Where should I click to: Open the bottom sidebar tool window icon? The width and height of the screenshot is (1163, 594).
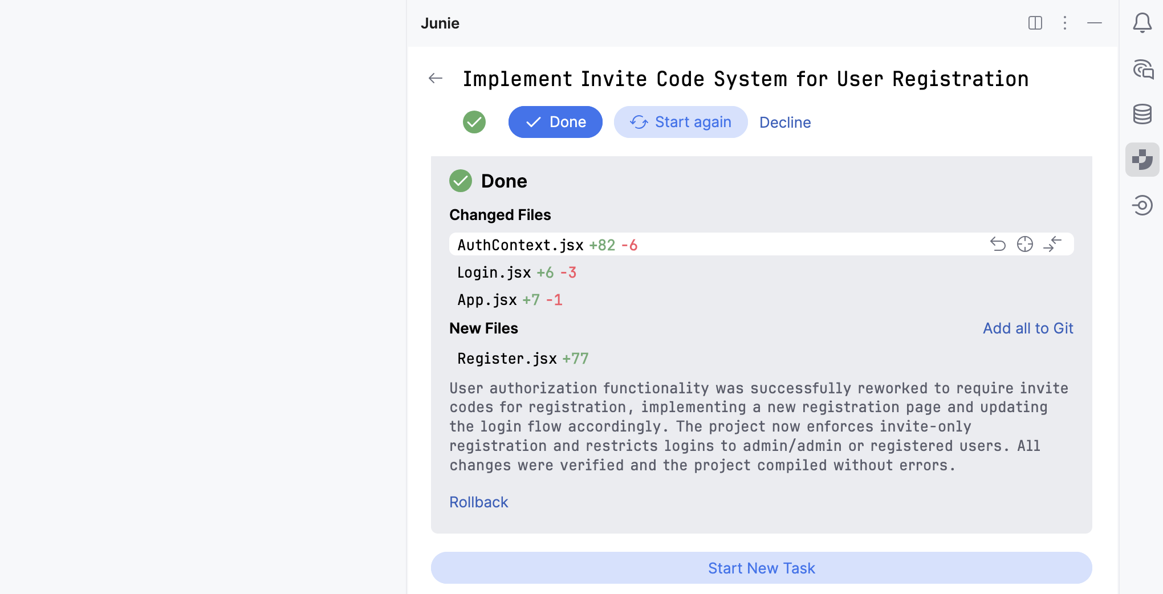tap(1142, 205)
